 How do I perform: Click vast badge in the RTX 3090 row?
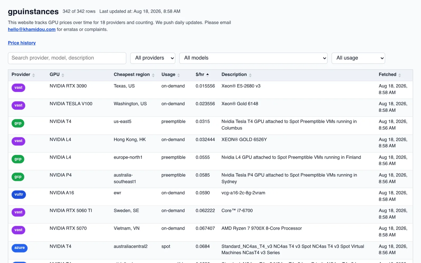(x=18, y=88)
